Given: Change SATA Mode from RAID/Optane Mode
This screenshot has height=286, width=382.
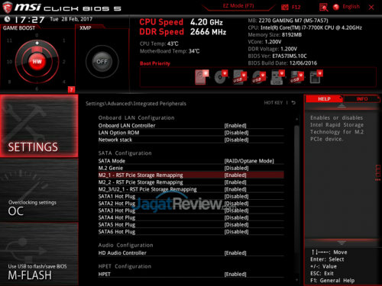Looking at the screenshot, I should (191, 161).
